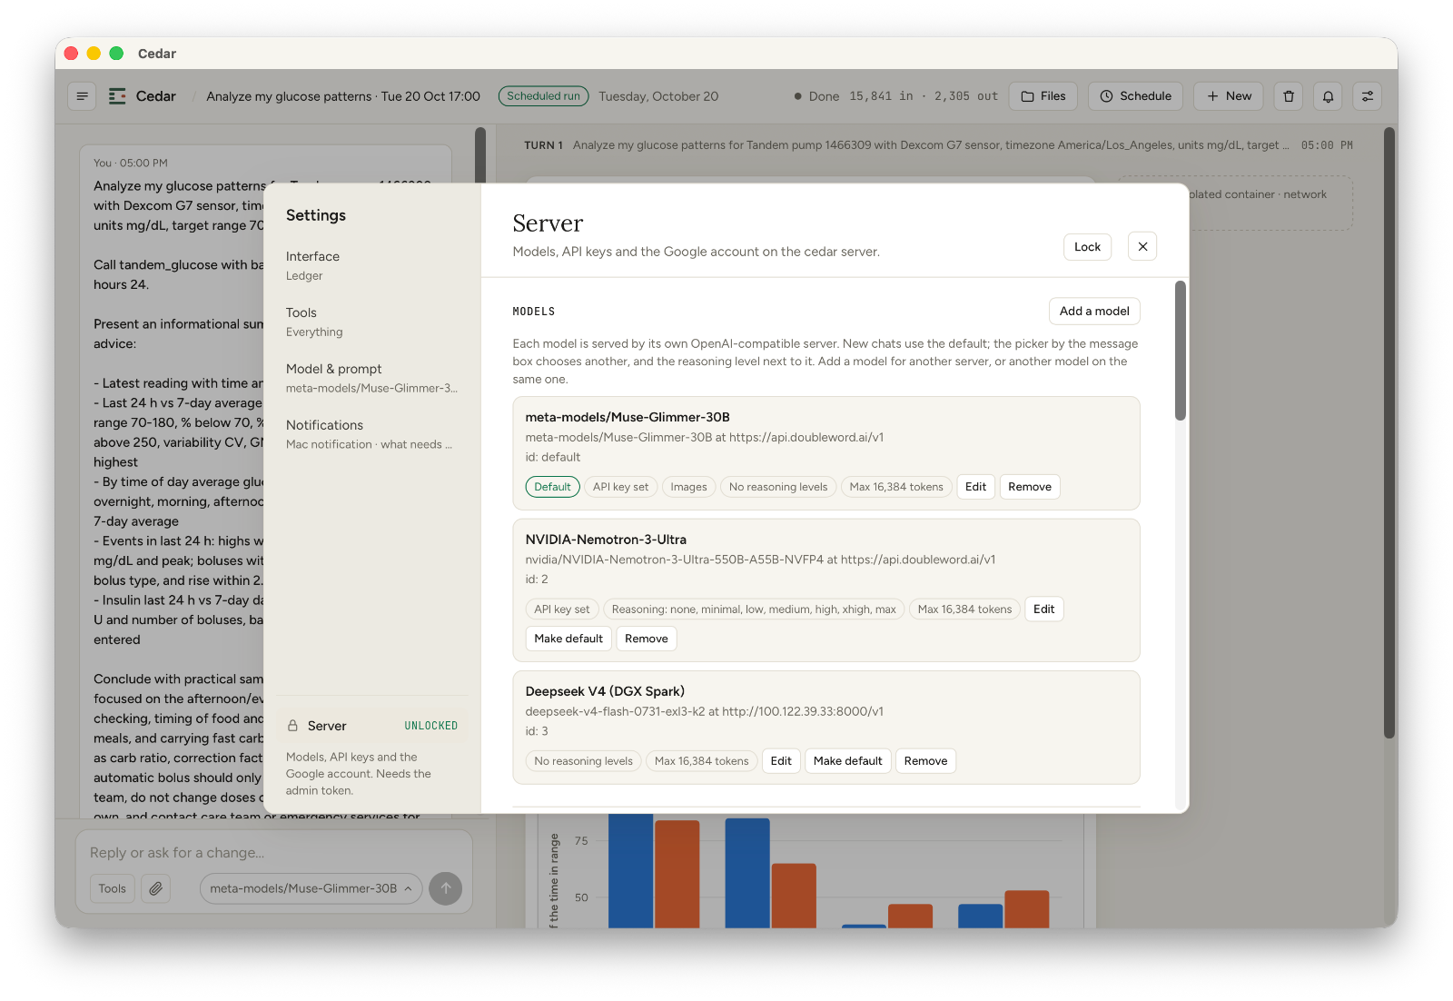Click the settings dialog scrollbar

(1181, 351)
